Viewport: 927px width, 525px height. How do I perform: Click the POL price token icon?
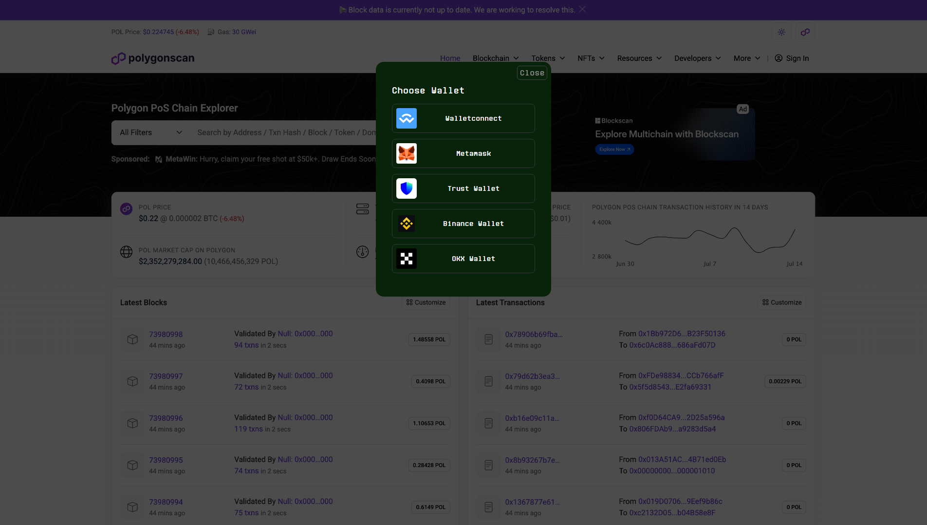point(126,209)
